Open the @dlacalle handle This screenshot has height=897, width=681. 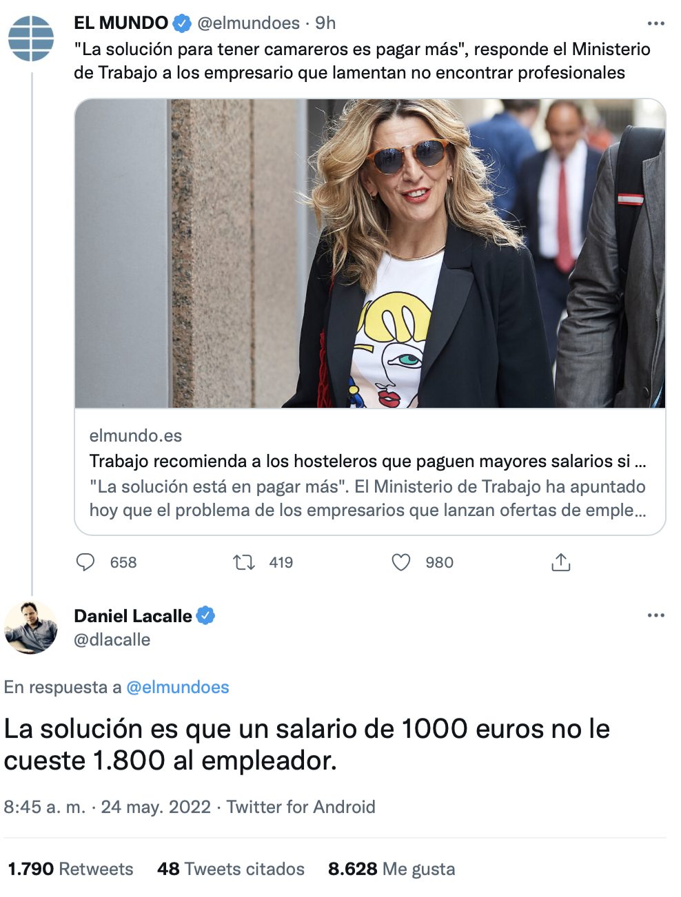pos(112,639)
